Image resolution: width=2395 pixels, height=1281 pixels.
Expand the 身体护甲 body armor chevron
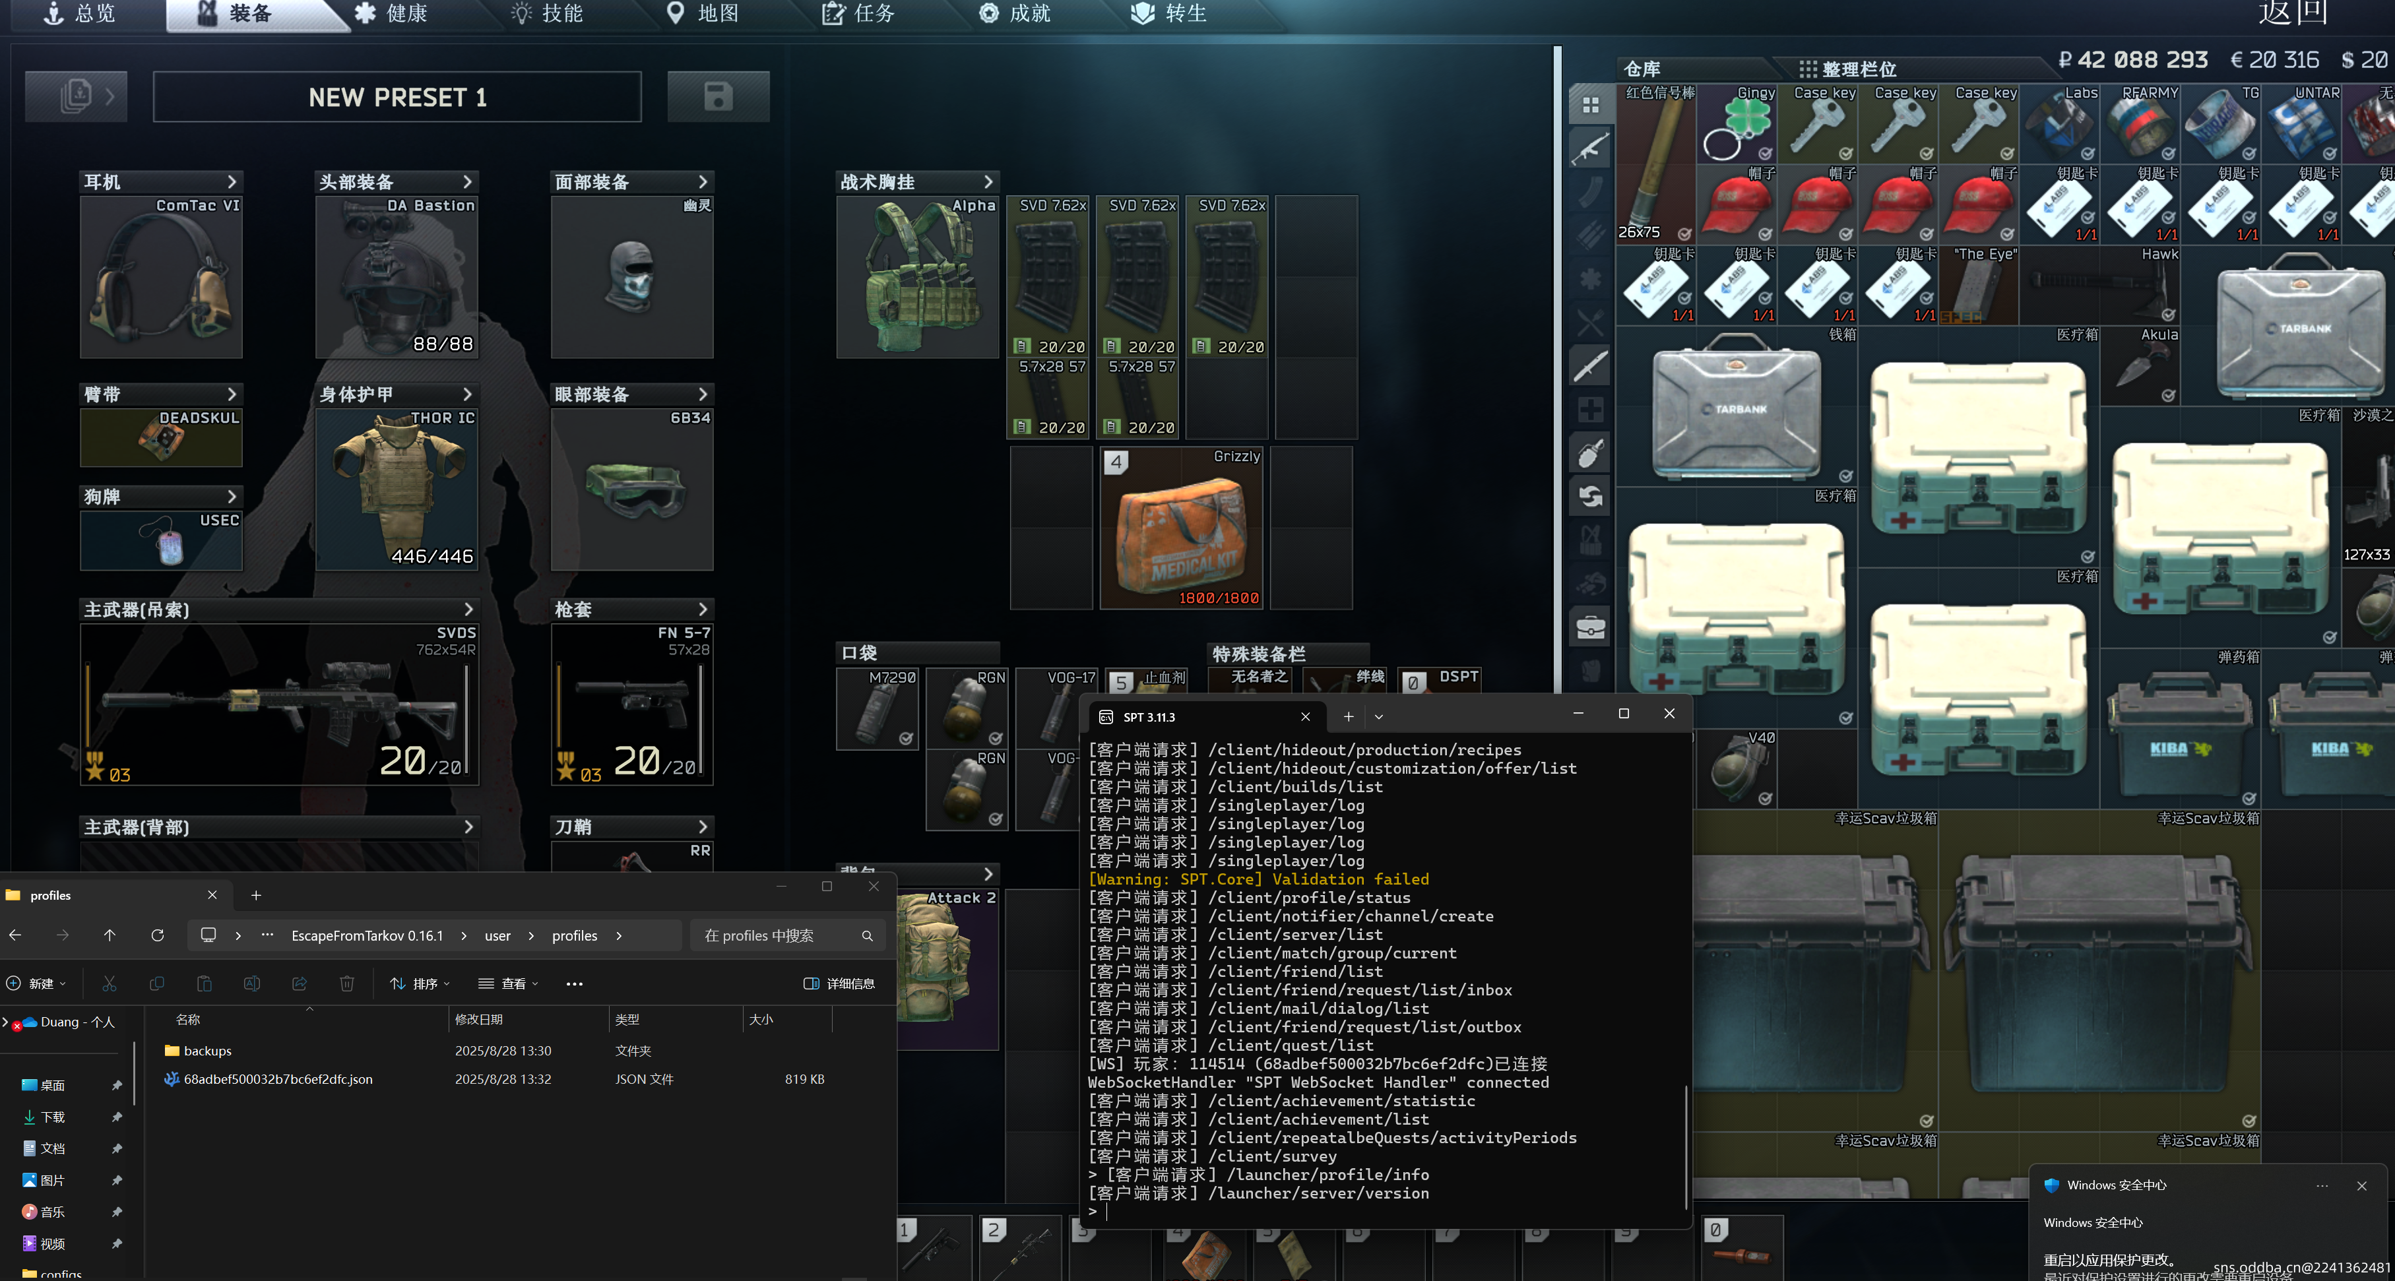tap(468, 394)
